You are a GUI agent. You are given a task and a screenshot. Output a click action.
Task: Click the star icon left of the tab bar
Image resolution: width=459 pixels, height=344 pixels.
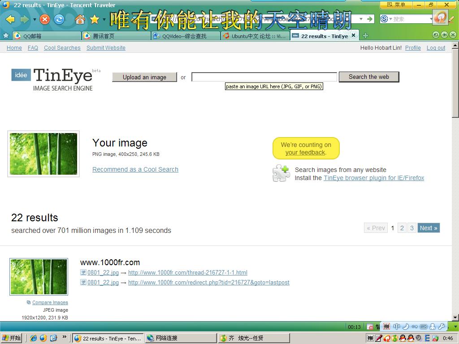[x=6, y=36]
